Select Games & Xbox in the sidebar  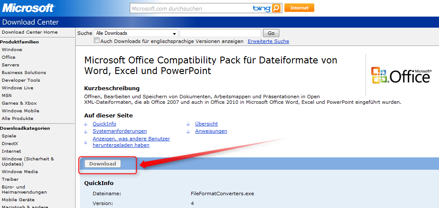(19, 103)
